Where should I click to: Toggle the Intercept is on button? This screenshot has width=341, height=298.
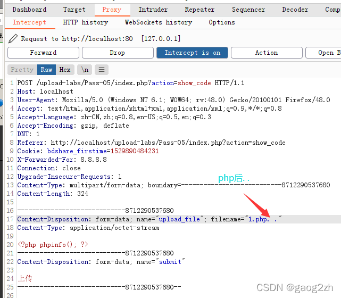click(x=192, y=53)
